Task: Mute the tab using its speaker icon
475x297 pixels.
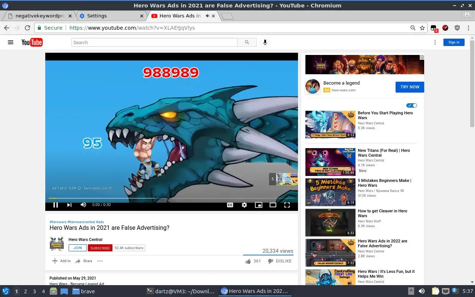Action: 207,16
